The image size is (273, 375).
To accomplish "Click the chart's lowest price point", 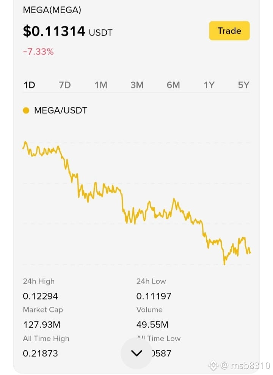I will 224,264.
